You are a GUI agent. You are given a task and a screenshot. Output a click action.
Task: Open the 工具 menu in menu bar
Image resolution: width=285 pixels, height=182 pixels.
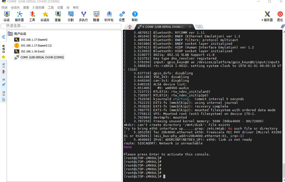51,7
